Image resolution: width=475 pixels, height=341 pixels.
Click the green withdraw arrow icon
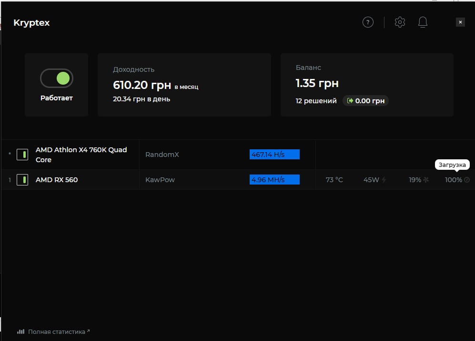[x=350, y=101]
